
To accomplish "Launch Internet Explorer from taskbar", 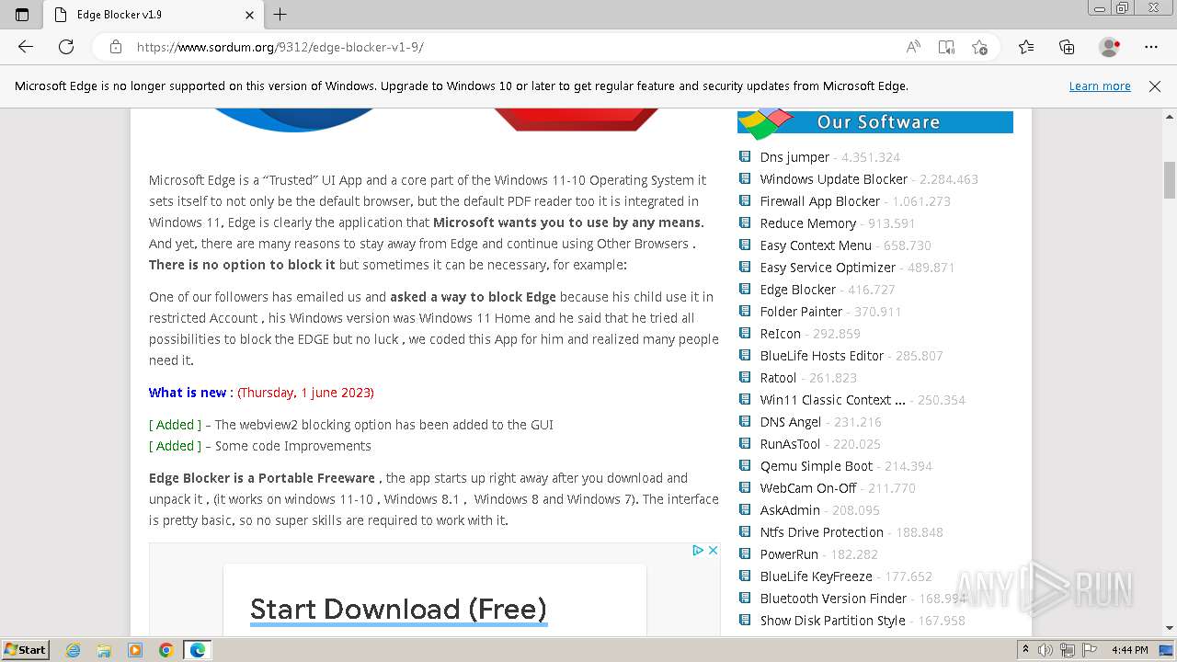I will coord(74,650).
